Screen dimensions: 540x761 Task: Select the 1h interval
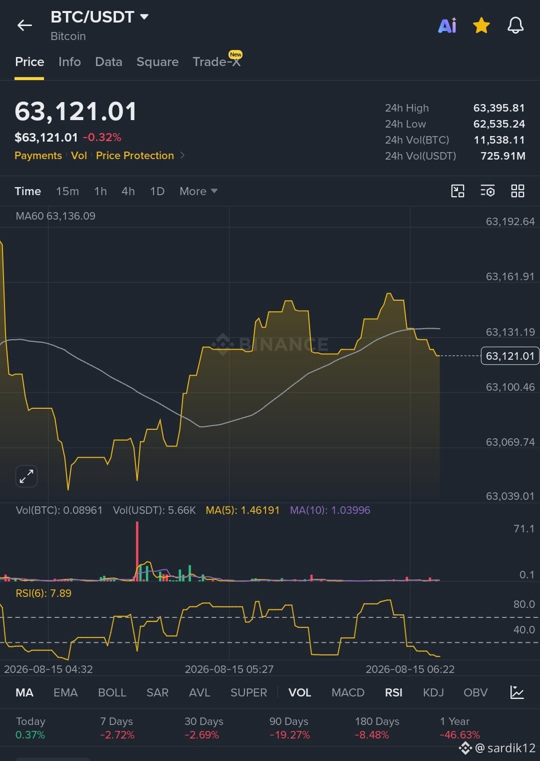100,191
